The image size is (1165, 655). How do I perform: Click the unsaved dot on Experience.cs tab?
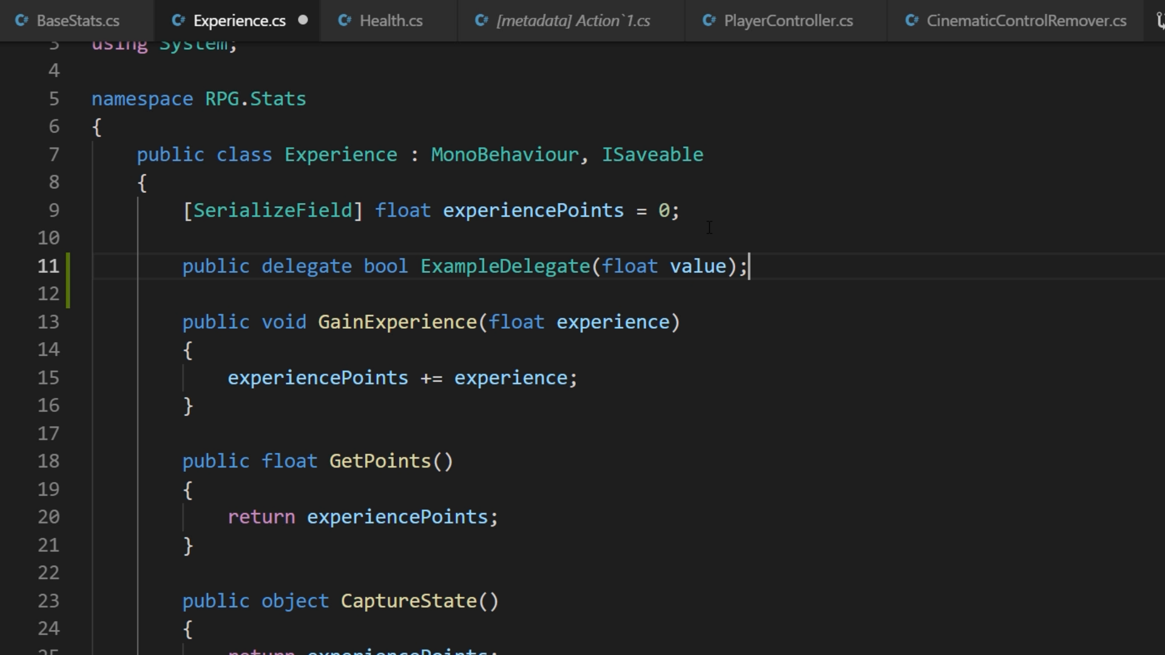303,20
